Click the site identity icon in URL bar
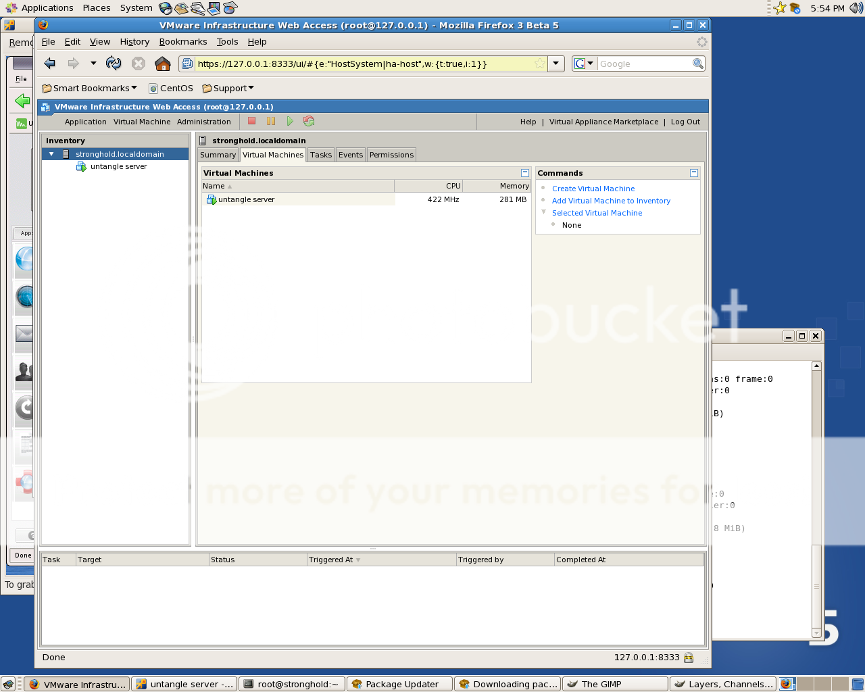This screenshot has width=865, height=692. (x=187, y=64)
